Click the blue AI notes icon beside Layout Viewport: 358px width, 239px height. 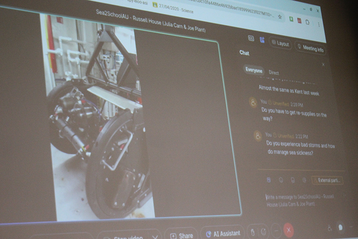click(262, 40)
